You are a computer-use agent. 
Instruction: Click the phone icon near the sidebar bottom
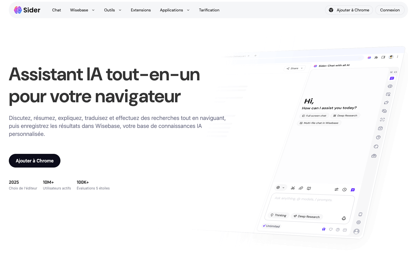[360, 214]
